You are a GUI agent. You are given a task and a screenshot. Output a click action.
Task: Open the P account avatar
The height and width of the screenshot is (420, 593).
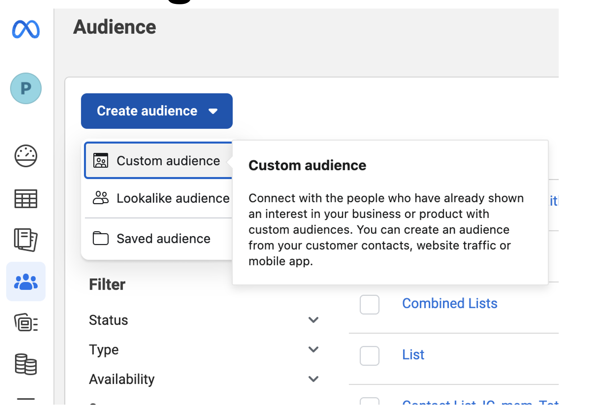coord(26,89)
